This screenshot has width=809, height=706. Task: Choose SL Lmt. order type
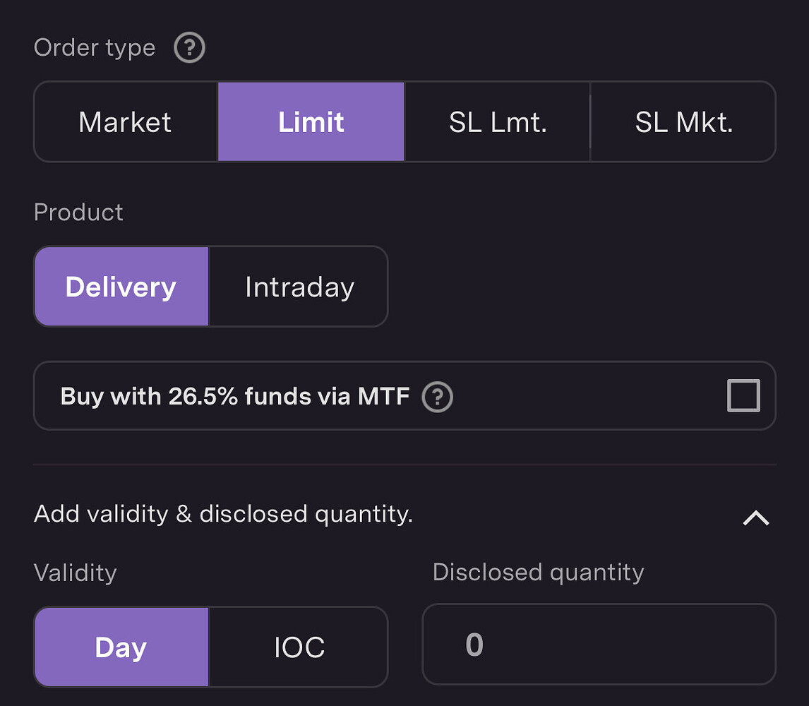(497, 121)
